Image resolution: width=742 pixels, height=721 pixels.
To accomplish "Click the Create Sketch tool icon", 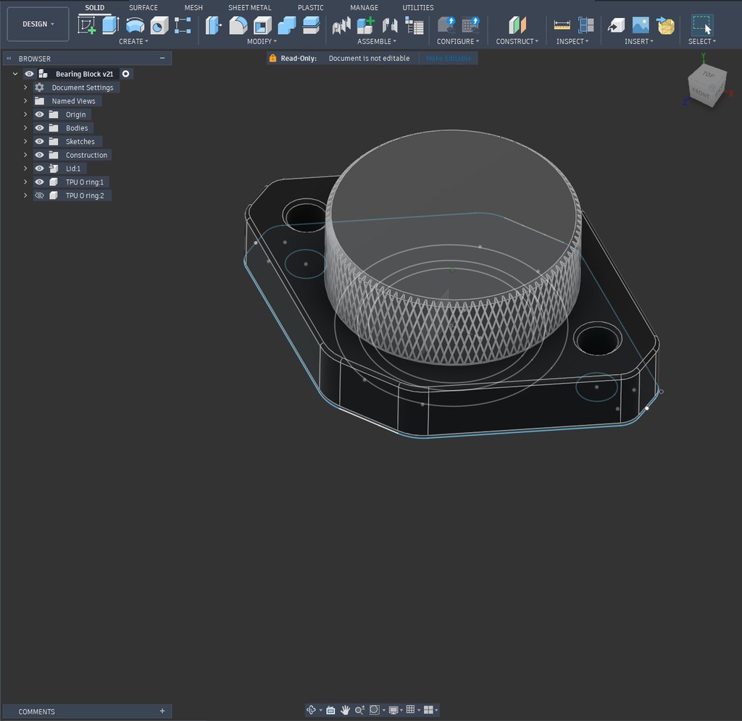I will tap(87, 25).
